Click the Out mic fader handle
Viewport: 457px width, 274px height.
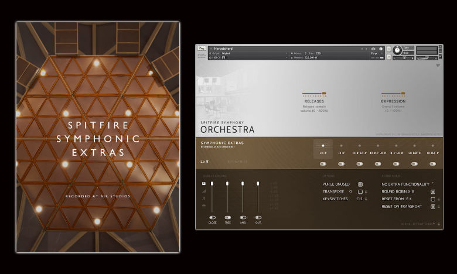point(258,183)
